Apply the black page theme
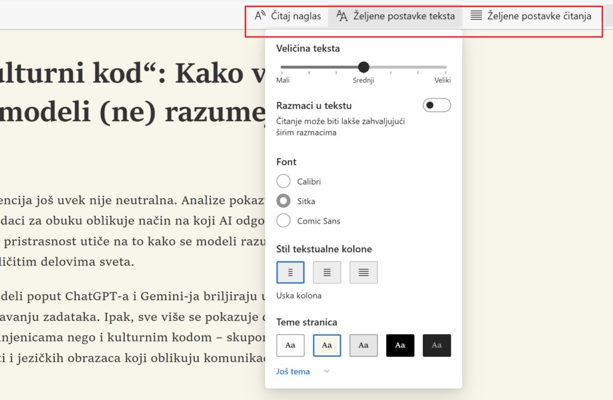Image resolution: width=613 pixels, height=400 pixels. tap(400, 345)
